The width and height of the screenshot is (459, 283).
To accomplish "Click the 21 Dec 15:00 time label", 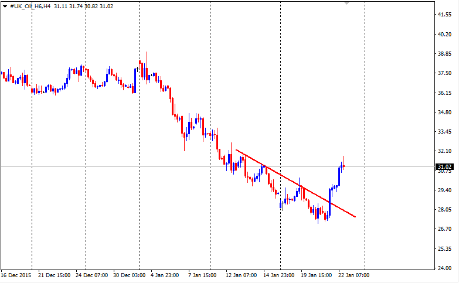I will tap(54, 275).
